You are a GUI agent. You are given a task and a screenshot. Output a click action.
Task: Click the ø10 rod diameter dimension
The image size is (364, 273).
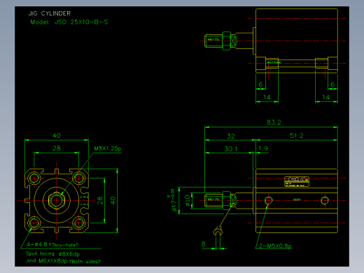pyautogui.click(x=188, y=201)
